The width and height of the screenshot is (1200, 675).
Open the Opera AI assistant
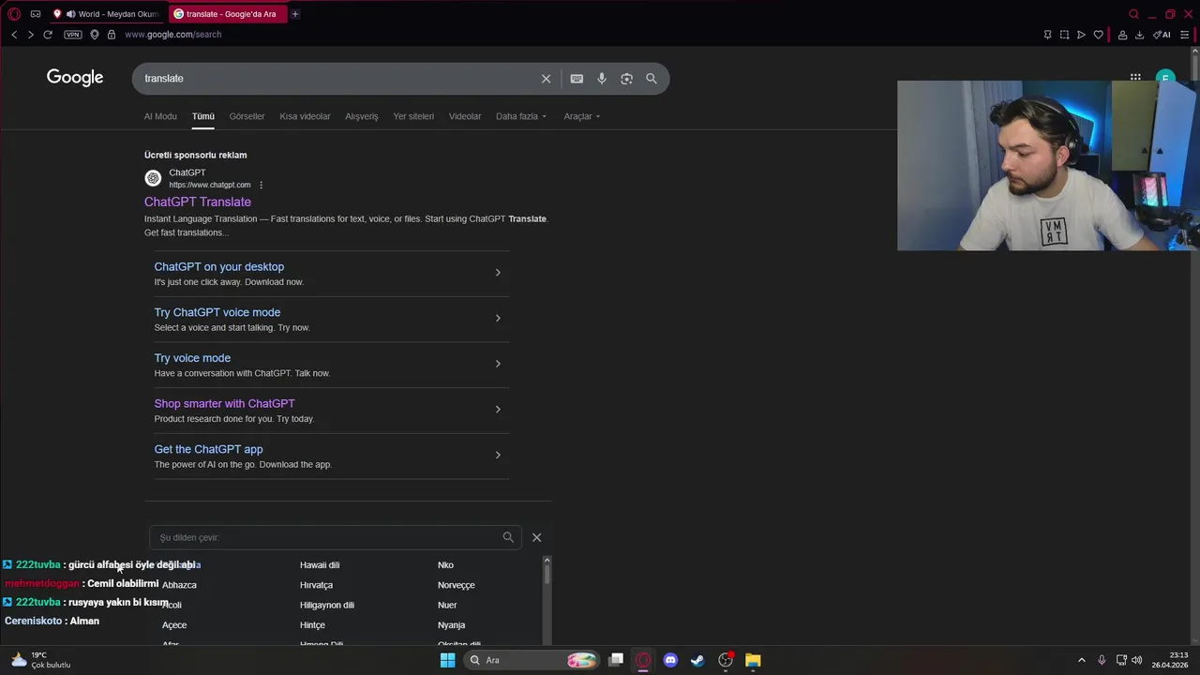[x=1162, y=35]
